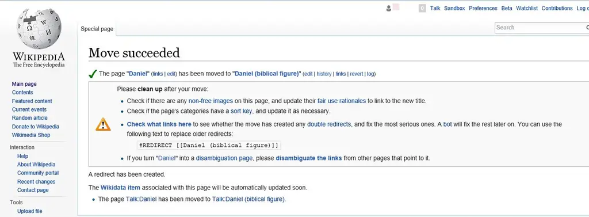Screen dimensions: 589x217
Task: Open Contact page
Action: click(x=33, y=190)
